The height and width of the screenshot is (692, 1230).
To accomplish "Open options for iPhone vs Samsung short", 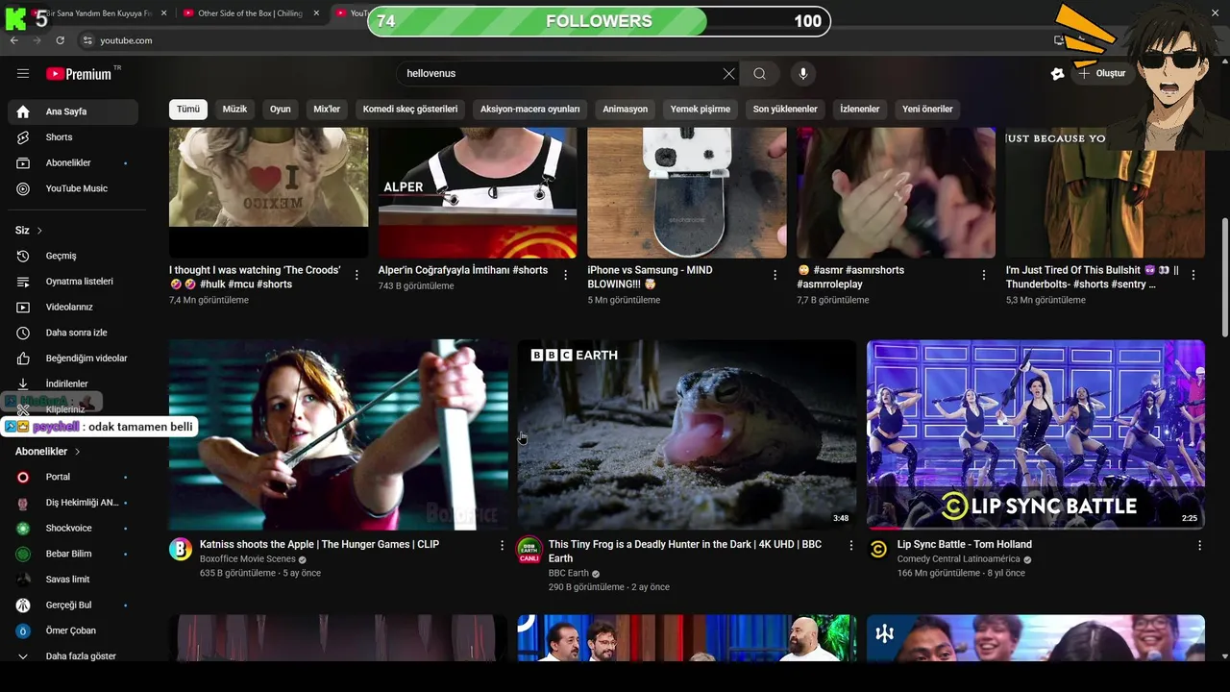I will click(x=775, y=275).
